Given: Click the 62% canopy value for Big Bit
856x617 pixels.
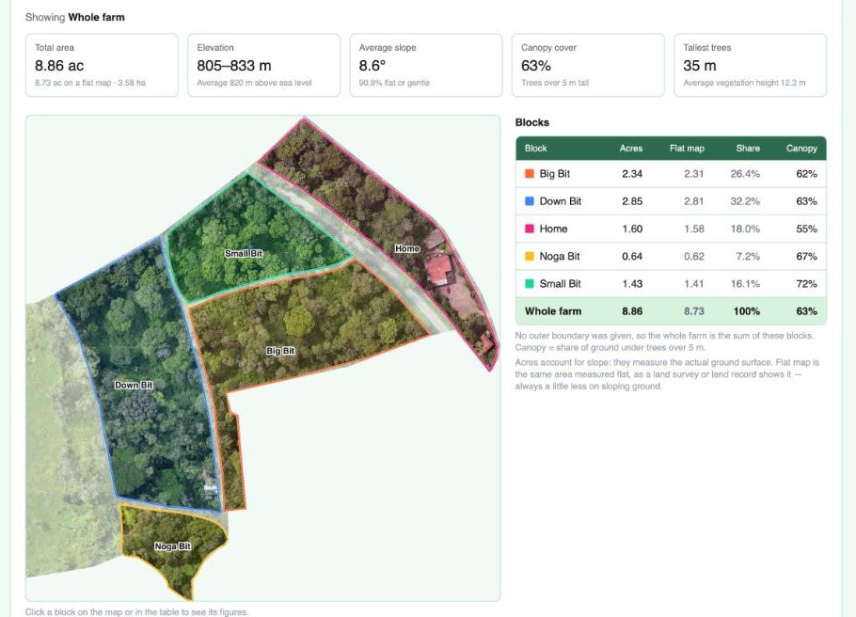Looking at the screenshot, I should [x=806, y=174].
